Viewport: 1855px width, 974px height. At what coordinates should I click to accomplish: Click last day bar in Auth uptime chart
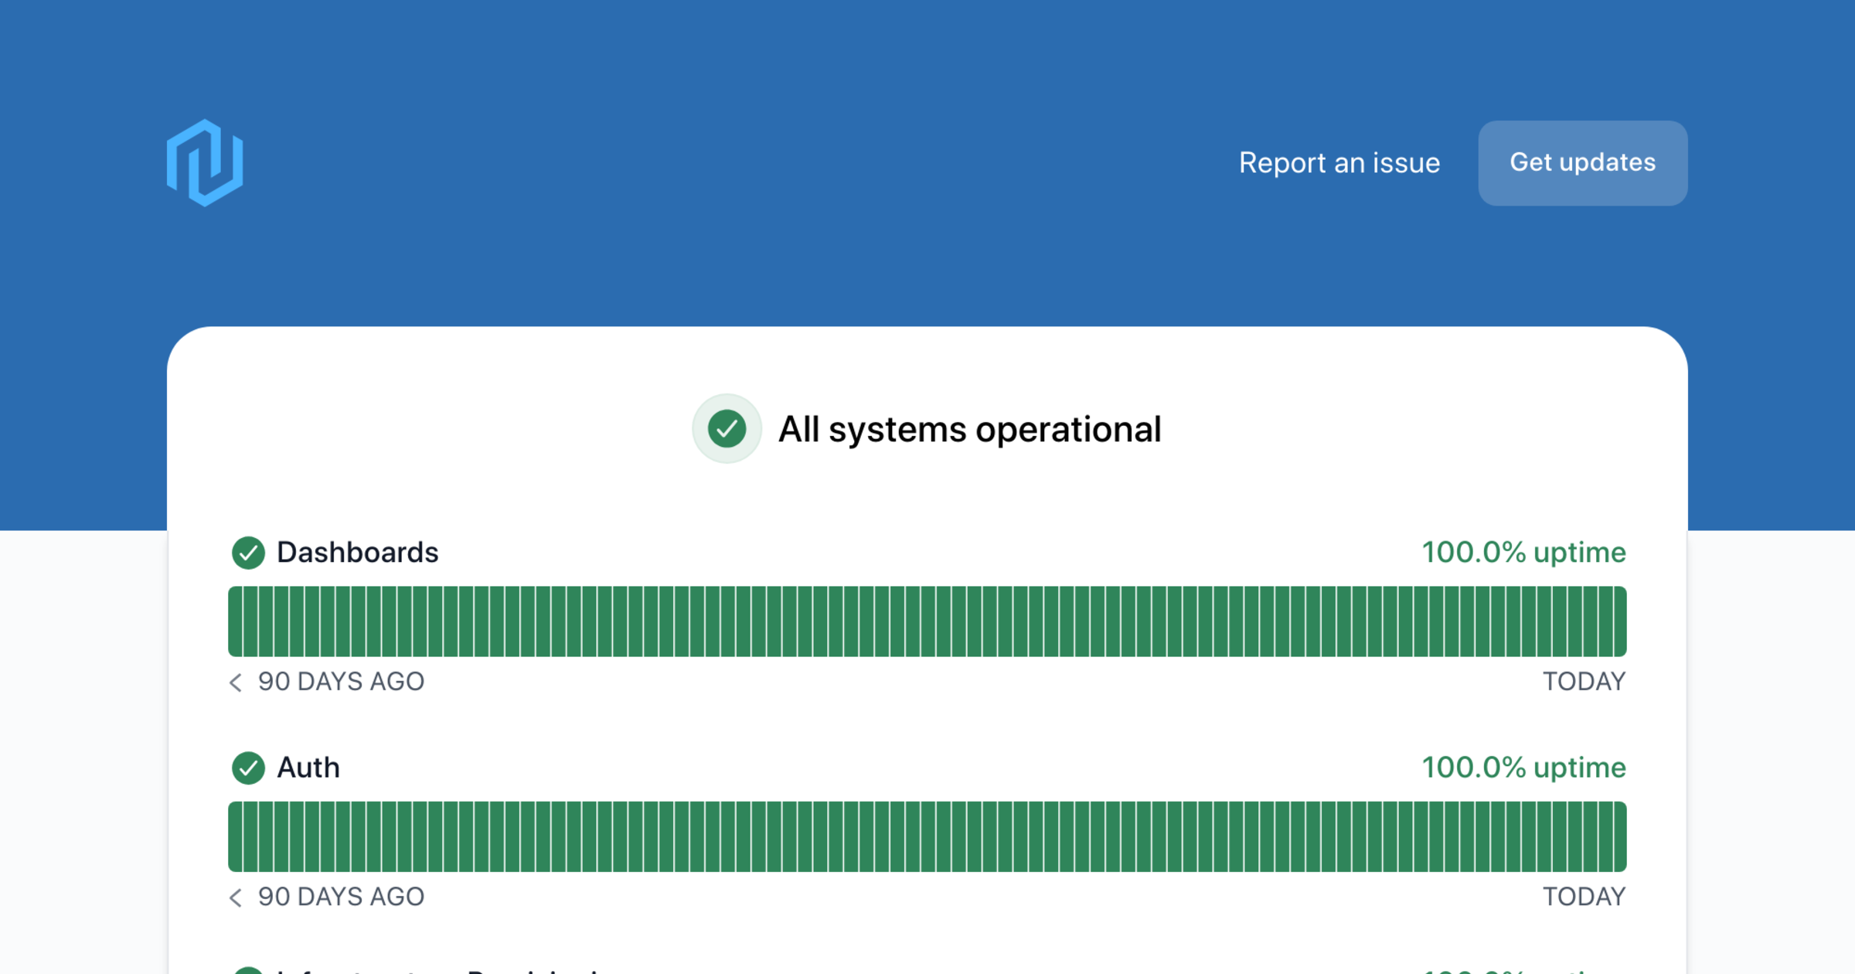pyautogui.click(x=1619, y=836)
